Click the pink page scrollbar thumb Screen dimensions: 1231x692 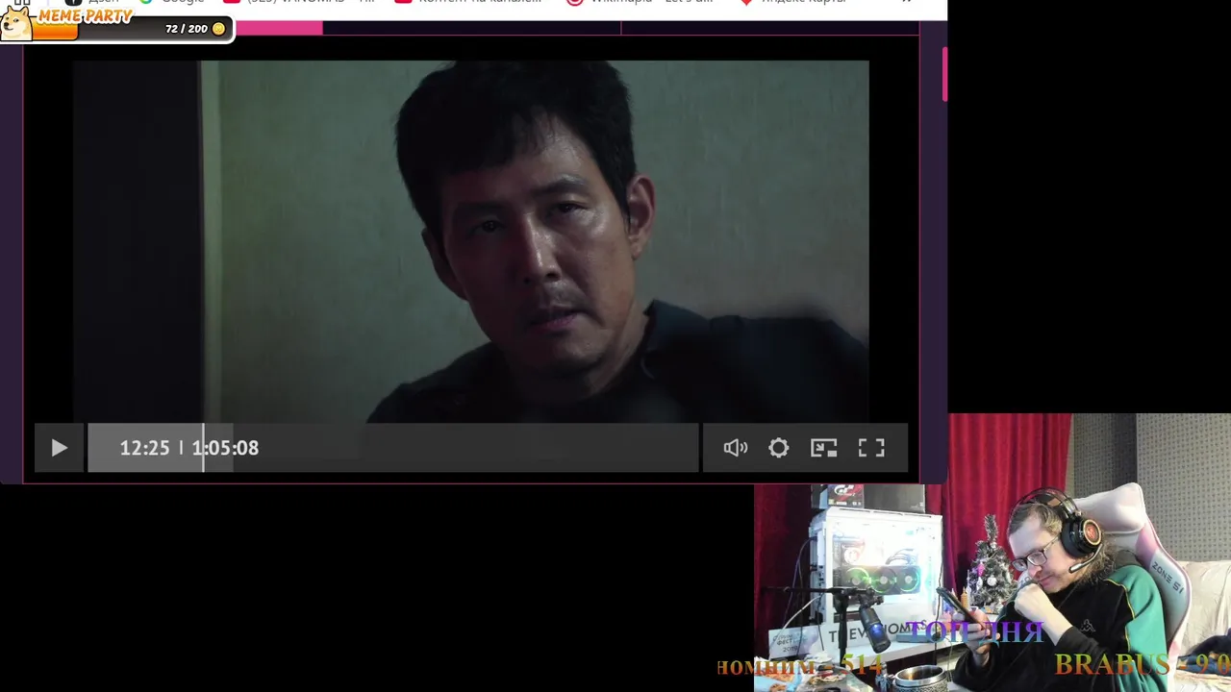coord(945,74)
